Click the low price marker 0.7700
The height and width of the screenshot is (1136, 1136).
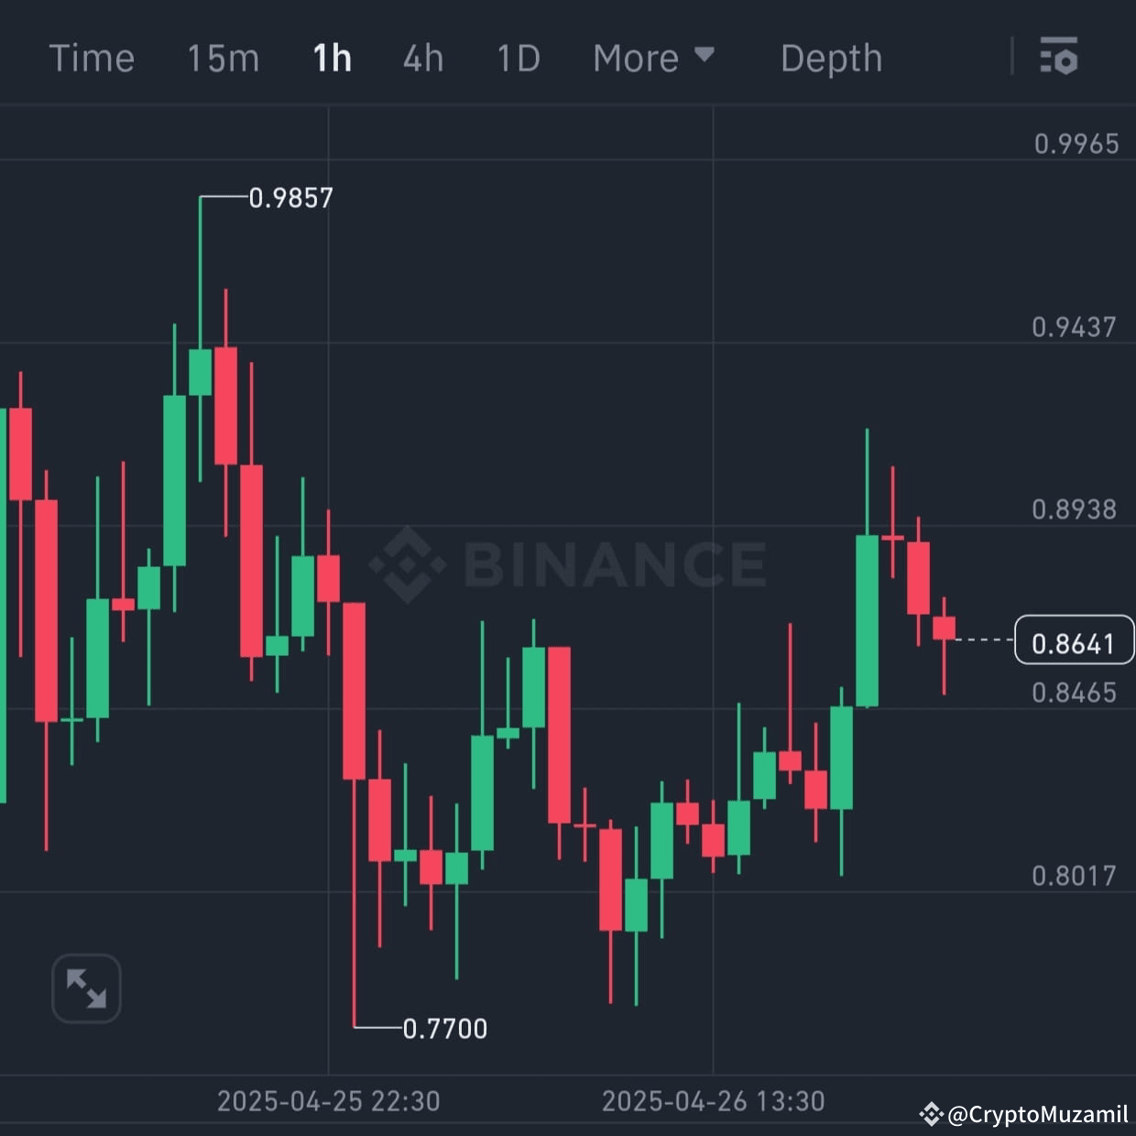click(444, 1029)
